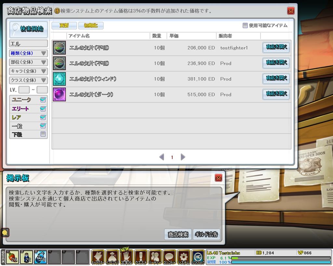Click icon of first エルの欠片(不明) from testfighter1

pyautogui.click(x=59, y=48)
